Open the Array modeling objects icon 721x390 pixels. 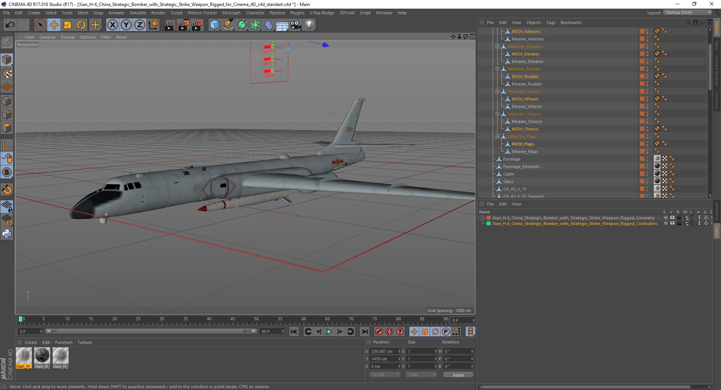point(255,25)
